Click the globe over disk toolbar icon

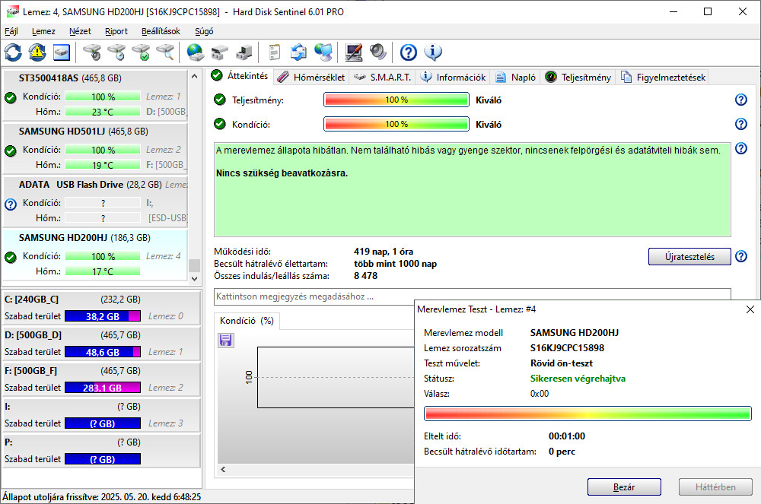click(195, 52)
